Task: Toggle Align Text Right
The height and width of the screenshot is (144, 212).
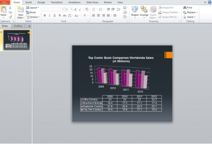Action: [103, 16]
